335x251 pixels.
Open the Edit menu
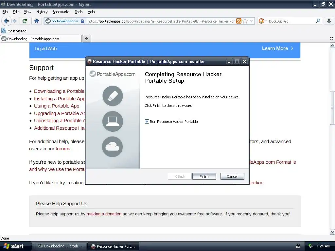pos(16,12)
